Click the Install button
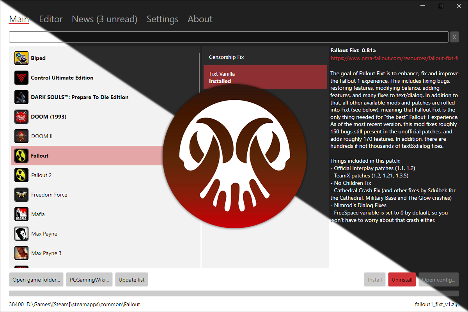468x312 pixels. point(375,280)
